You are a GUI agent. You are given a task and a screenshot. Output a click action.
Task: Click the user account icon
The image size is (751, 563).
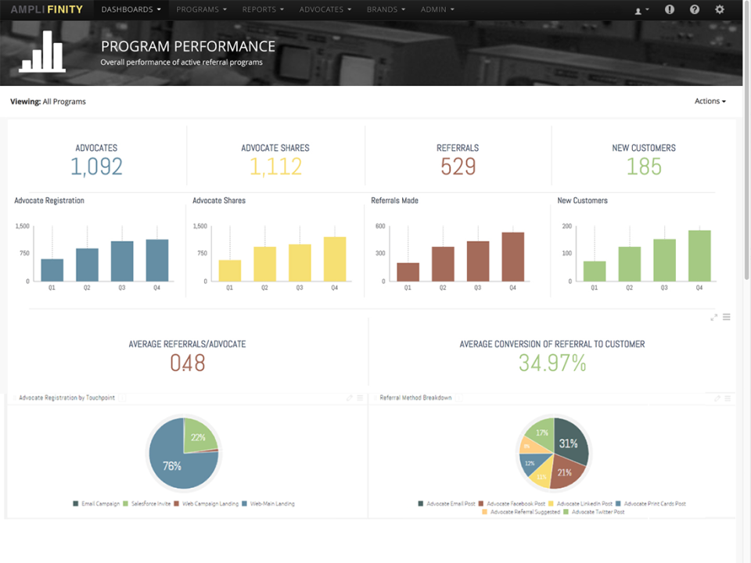(x=640, y=9)
